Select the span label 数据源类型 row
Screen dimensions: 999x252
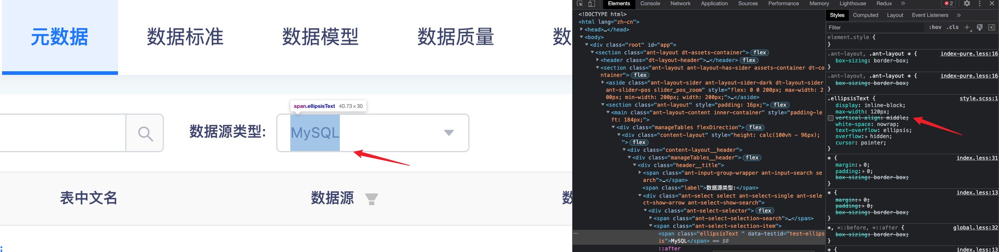(x=700, y=188)
